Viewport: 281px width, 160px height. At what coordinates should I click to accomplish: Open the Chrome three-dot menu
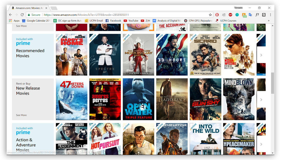tap(271, 15)
